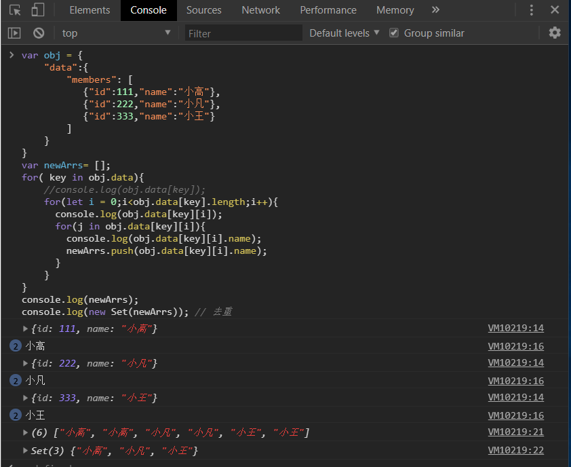Viewport: 571px width, 467px height.
Task: Switch to the Elements tab
Action: click(90, 10)
